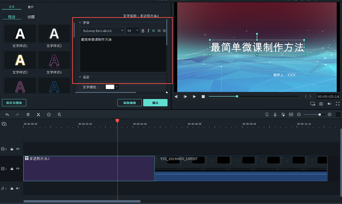Click the timeline horizontal scrollbar
This screenshot has height=204, width=342.
(82, 202)
